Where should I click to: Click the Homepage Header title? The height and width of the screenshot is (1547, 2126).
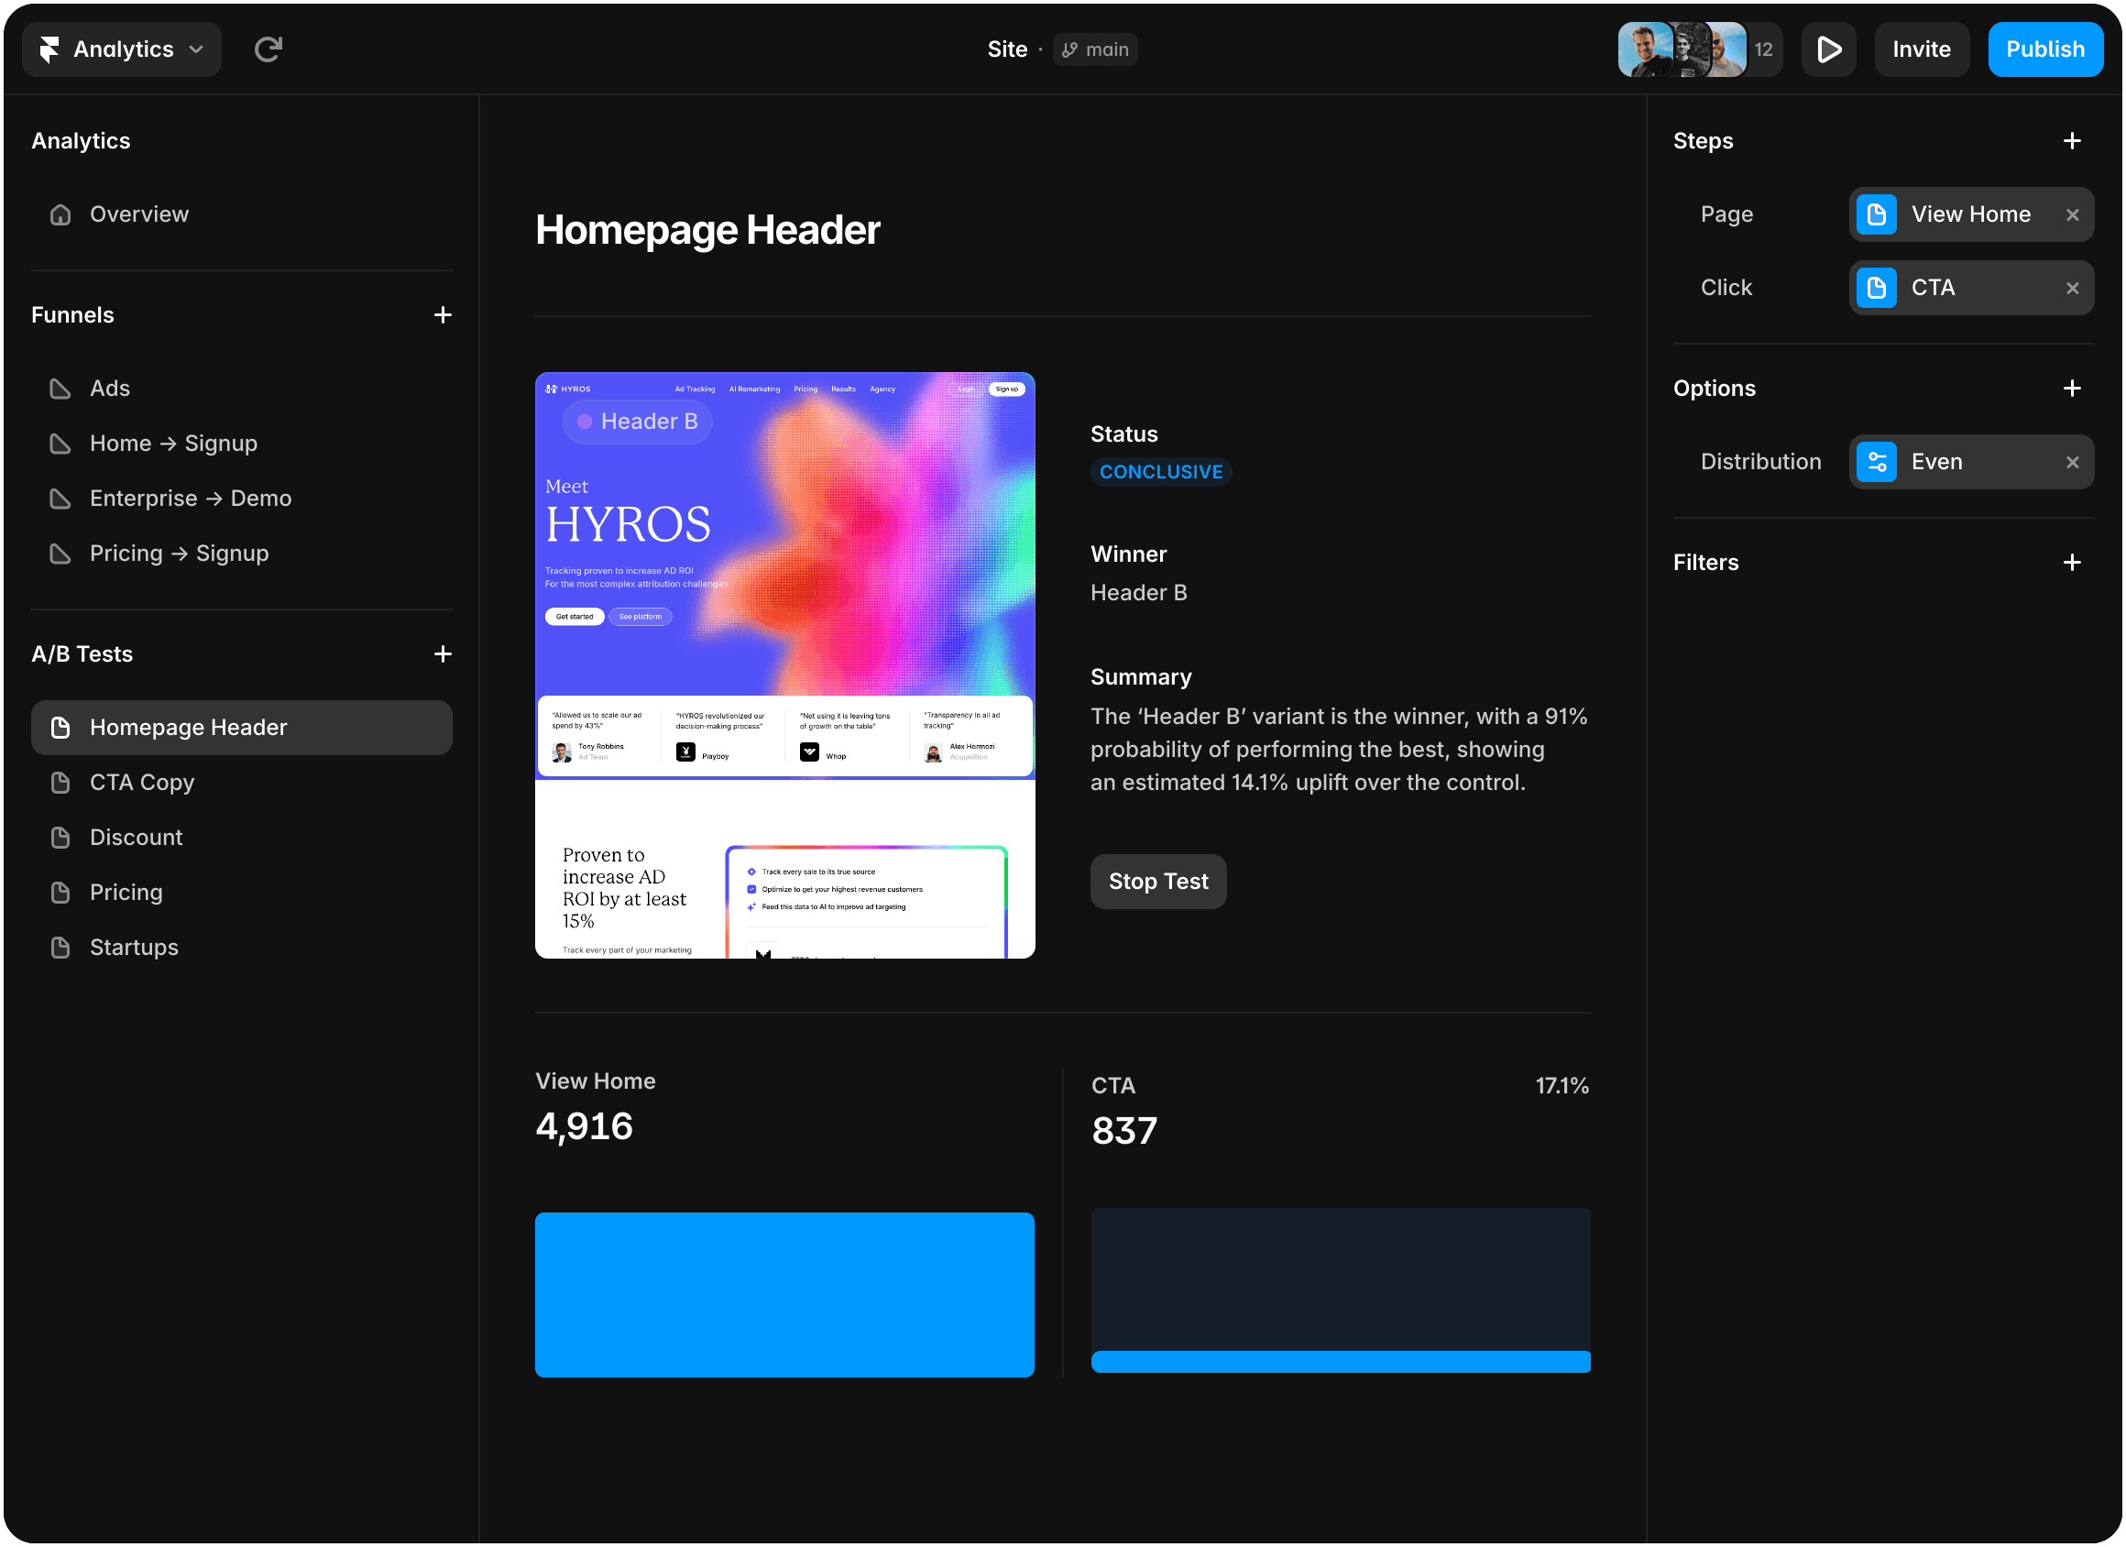[x=707, y=231]
